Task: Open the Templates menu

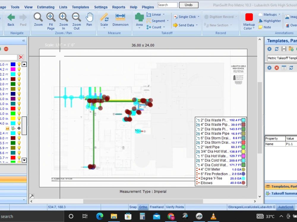Action: click(x=80, y=7)
